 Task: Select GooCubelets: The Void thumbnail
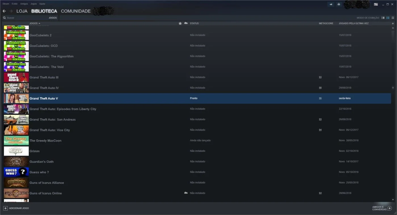point(16,67)
